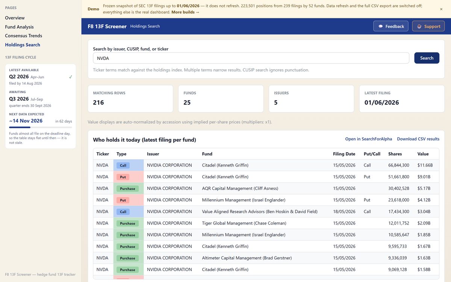Click the Search button
The height and width of the screenshot is (282, 451).
pyautogui.click(x=427, y=58)
